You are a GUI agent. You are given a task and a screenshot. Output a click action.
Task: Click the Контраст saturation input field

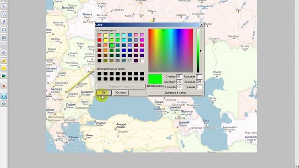[x=179, y=82]
